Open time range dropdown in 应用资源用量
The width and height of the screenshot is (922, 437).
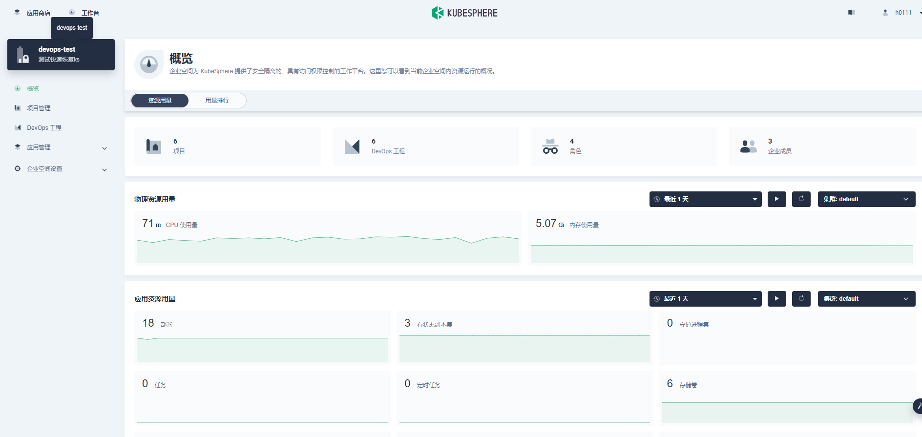point(705,299)
